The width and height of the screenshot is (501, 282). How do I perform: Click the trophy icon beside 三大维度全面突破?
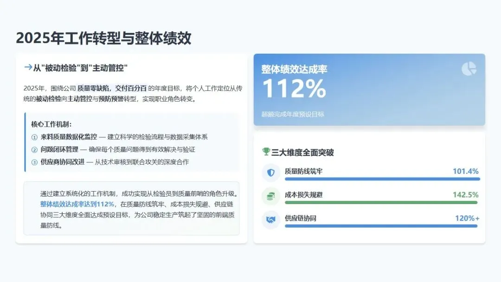[x=266, y=152]
